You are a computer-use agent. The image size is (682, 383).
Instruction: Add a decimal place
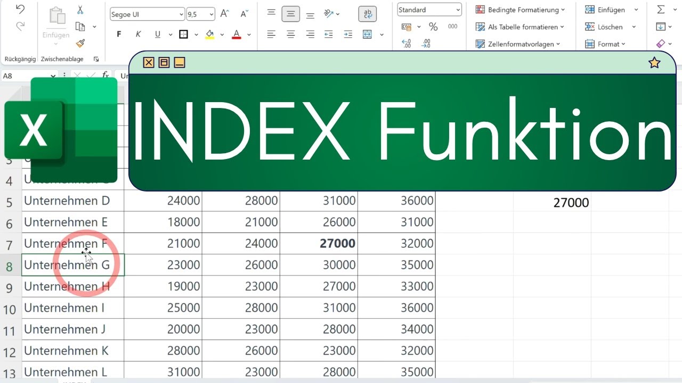pyautogui.click(x=407, y=44)
